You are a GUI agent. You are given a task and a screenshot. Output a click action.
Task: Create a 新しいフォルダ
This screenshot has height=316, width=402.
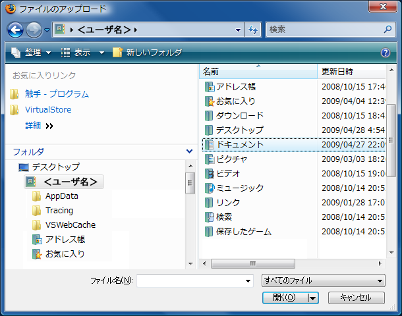147,53
